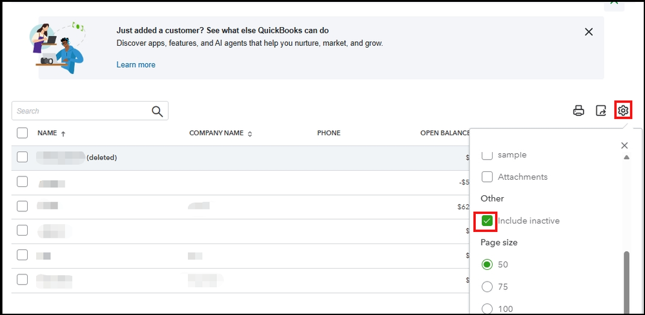Open the Learn more link

click(136, 65)
